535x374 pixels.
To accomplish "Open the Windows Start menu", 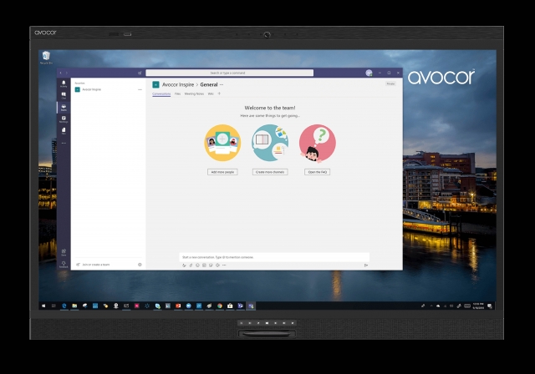I will tap(43, 306).
